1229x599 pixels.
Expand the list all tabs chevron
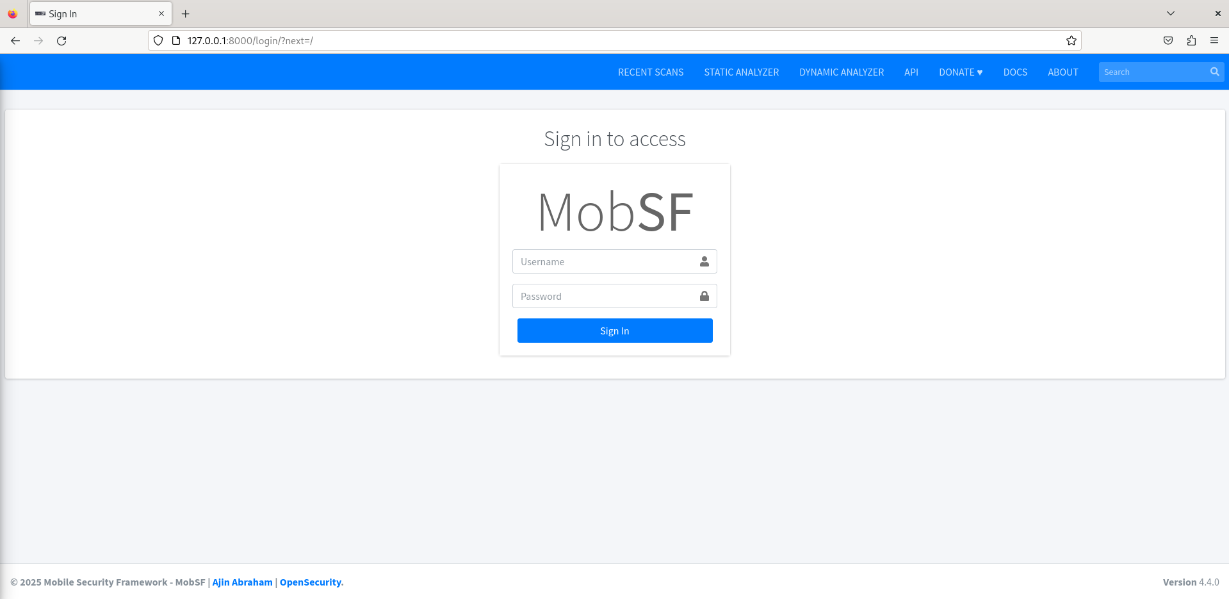[x=1171, y=13]
